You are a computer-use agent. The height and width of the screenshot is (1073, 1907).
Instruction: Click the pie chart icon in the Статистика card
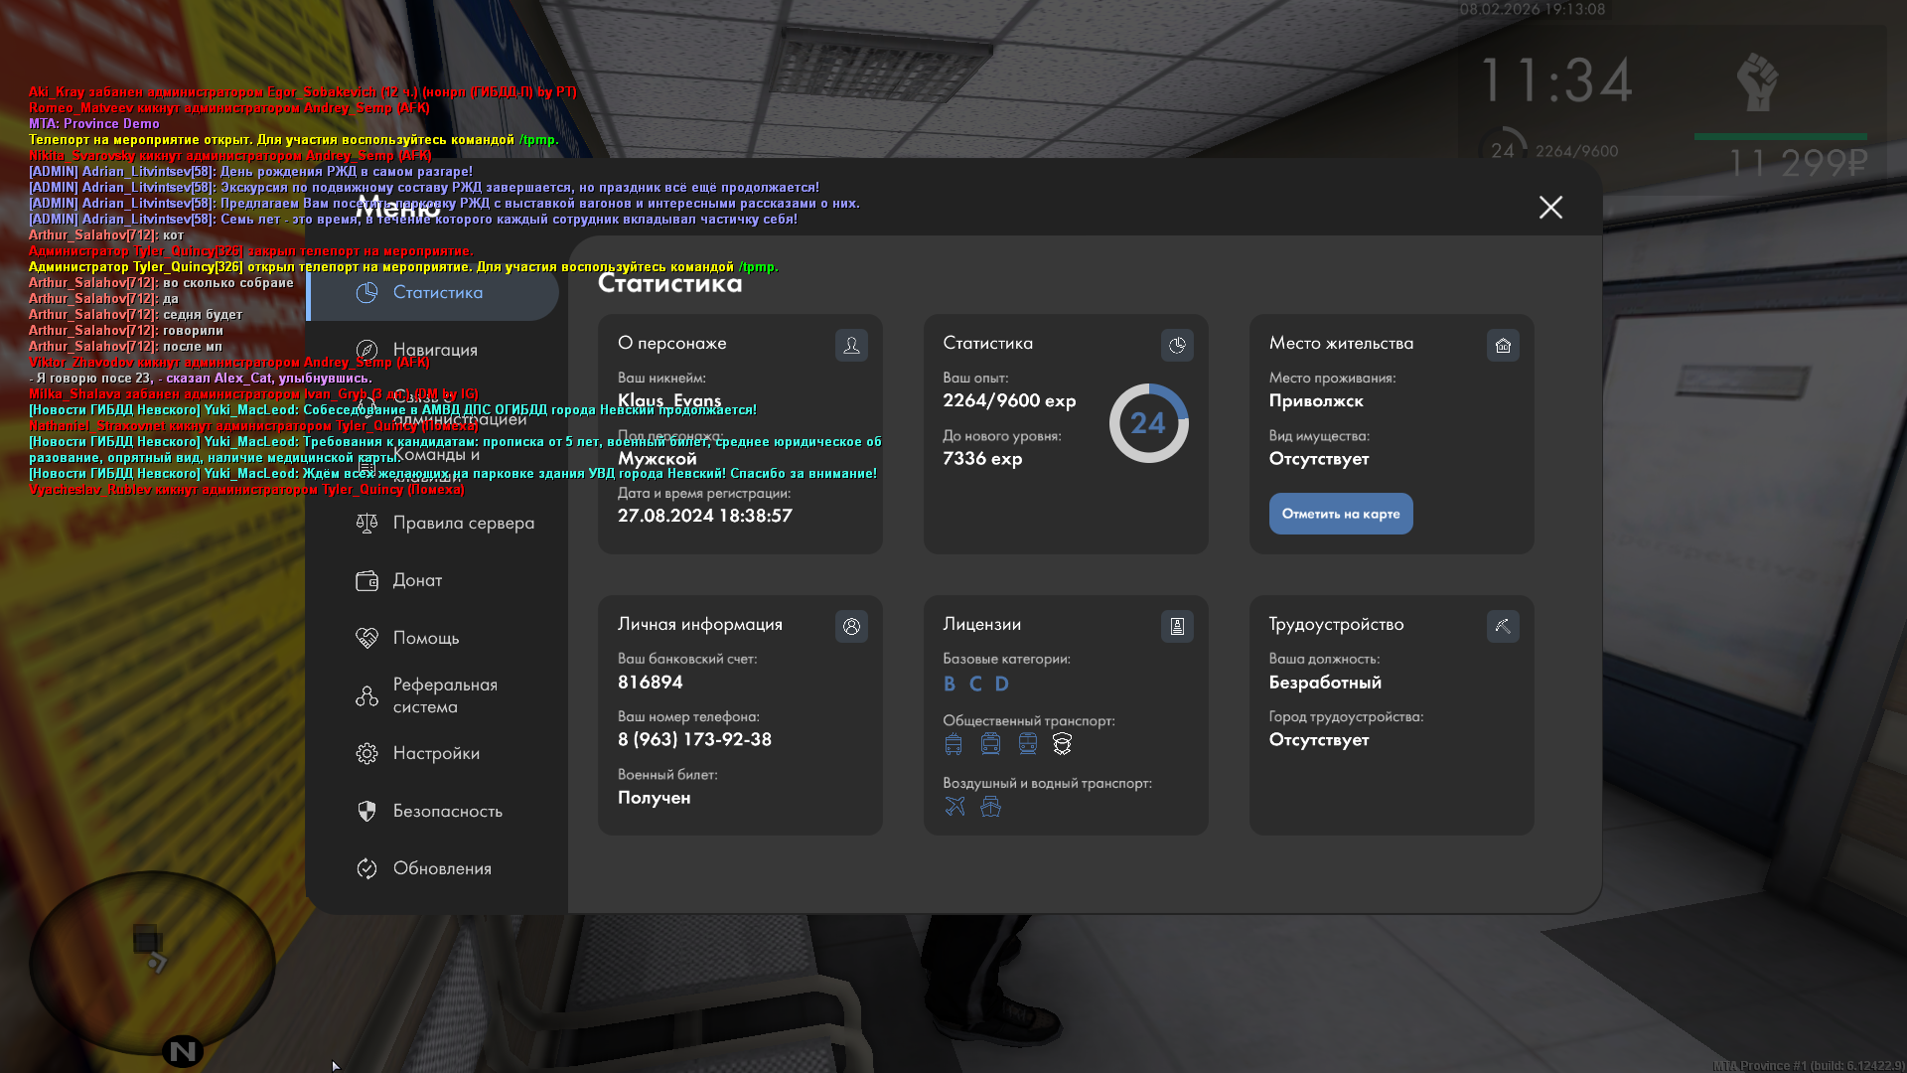[1177, 345]
